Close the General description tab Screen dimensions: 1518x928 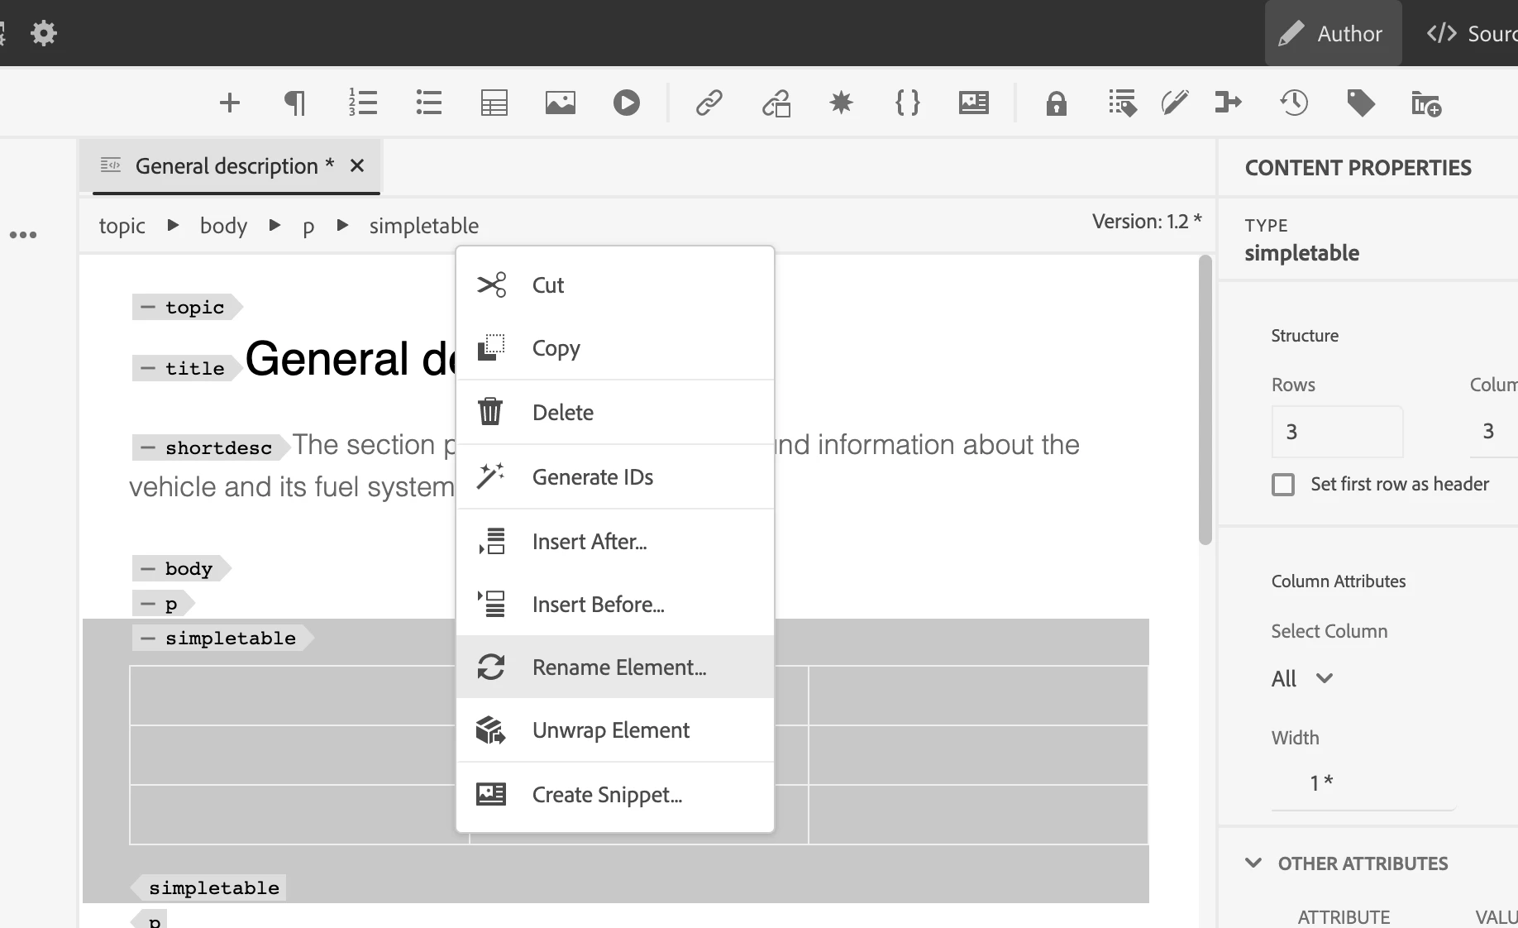(357, 165)
